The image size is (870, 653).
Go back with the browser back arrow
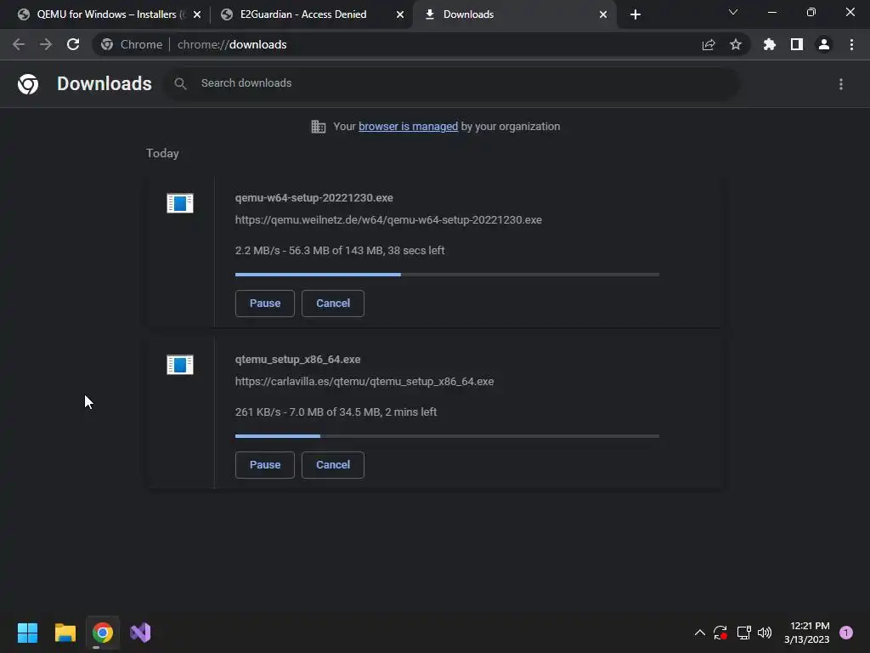19,44
